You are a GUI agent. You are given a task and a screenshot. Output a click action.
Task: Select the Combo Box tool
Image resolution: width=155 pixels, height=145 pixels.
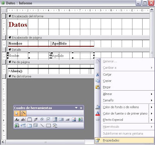pyautogui.click(x=55, y=120)
